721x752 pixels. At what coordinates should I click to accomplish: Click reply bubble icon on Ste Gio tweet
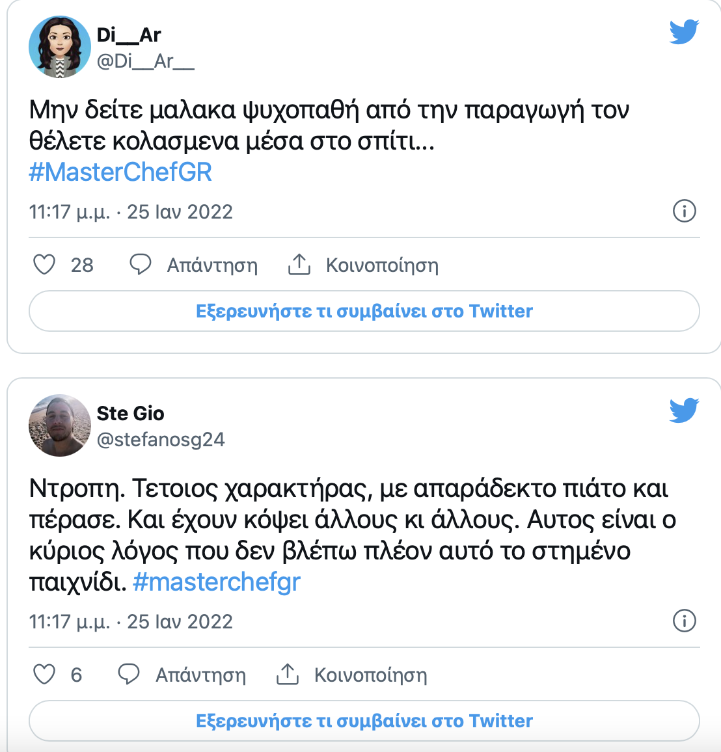129,675
